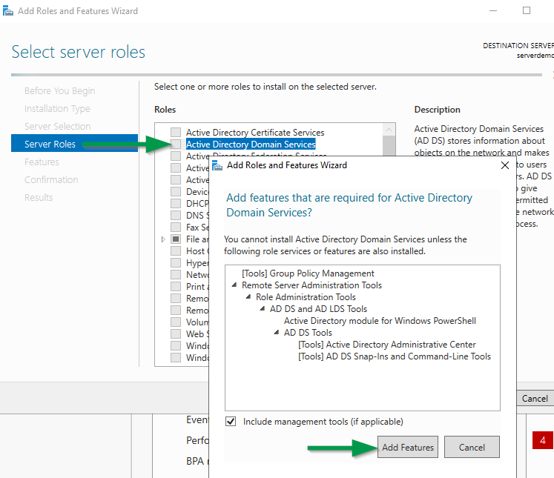
Task: Click the red badge showing 4
Action: coord(542,440)
